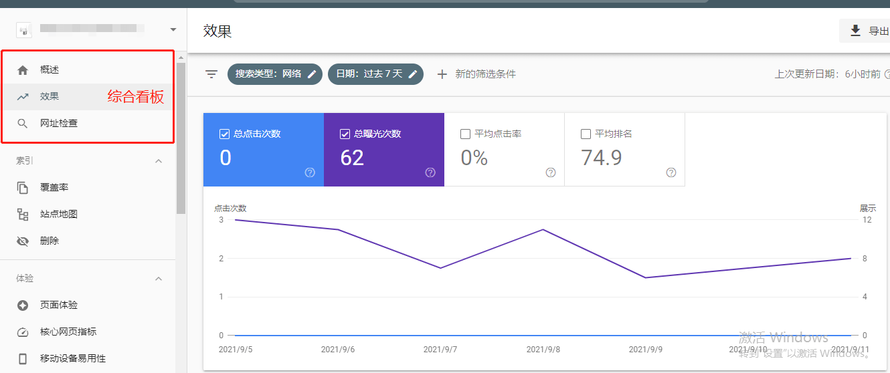Viewport: 890px width, 373px height.
Task: Enable the 平均点击率 checkbox
Action: [465, 134]
